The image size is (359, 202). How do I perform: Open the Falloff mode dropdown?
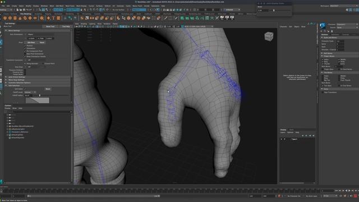tap(30, 92)
